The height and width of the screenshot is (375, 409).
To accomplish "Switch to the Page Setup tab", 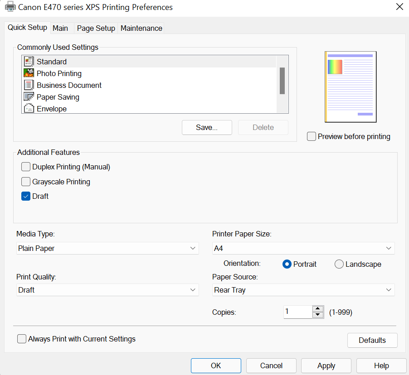I will coord(96,28).
